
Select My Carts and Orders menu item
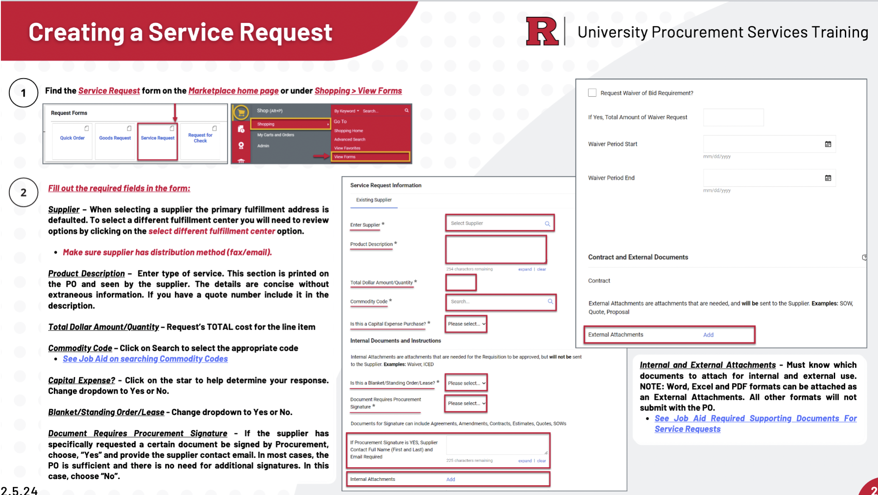276,135
